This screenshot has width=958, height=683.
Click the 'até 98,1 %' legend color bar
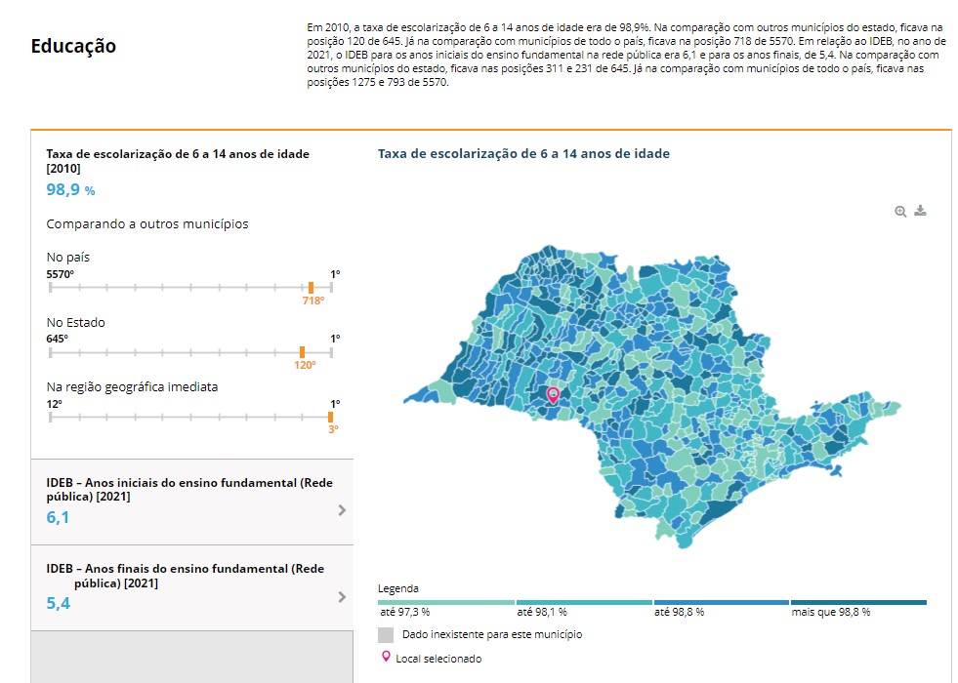pos(583,602)
